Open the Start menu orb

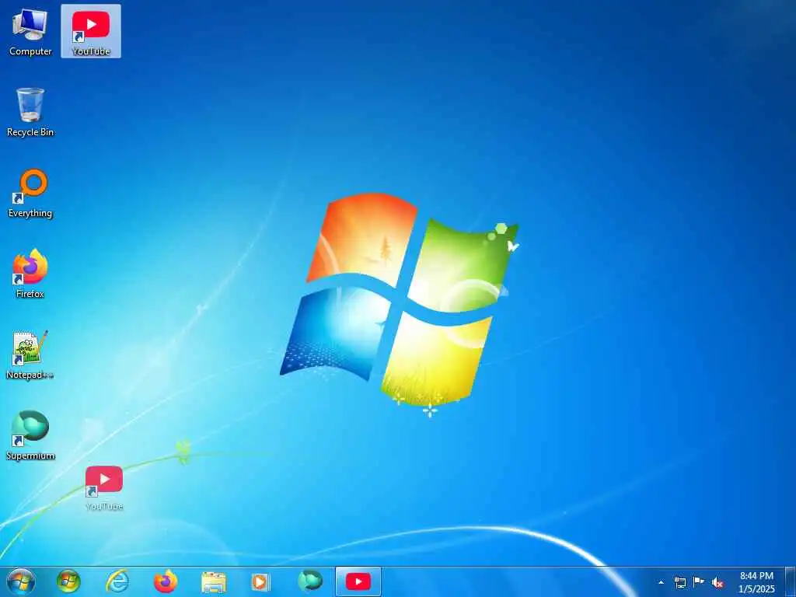(x=21, y=581)
